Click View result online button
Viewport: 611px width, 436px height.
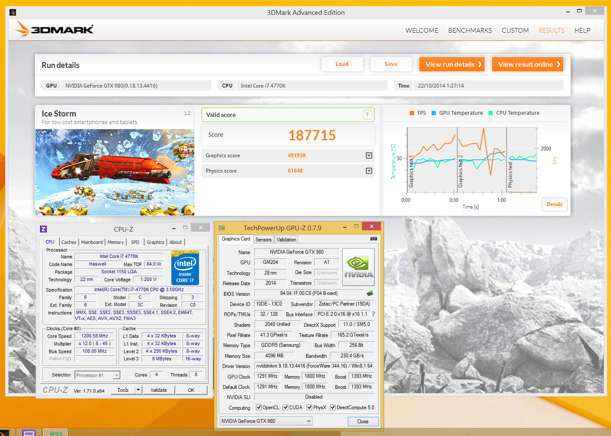(528, 64)
